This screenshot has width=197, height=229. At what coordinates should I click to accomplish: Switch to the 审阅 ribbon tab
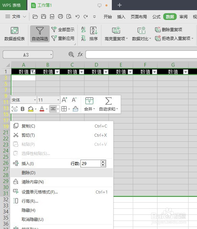183,17
